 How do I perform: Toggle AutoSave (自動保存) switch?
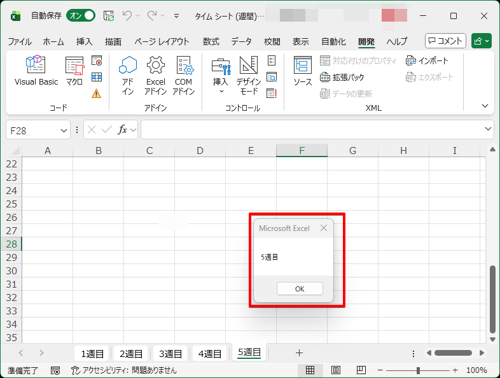81,16
